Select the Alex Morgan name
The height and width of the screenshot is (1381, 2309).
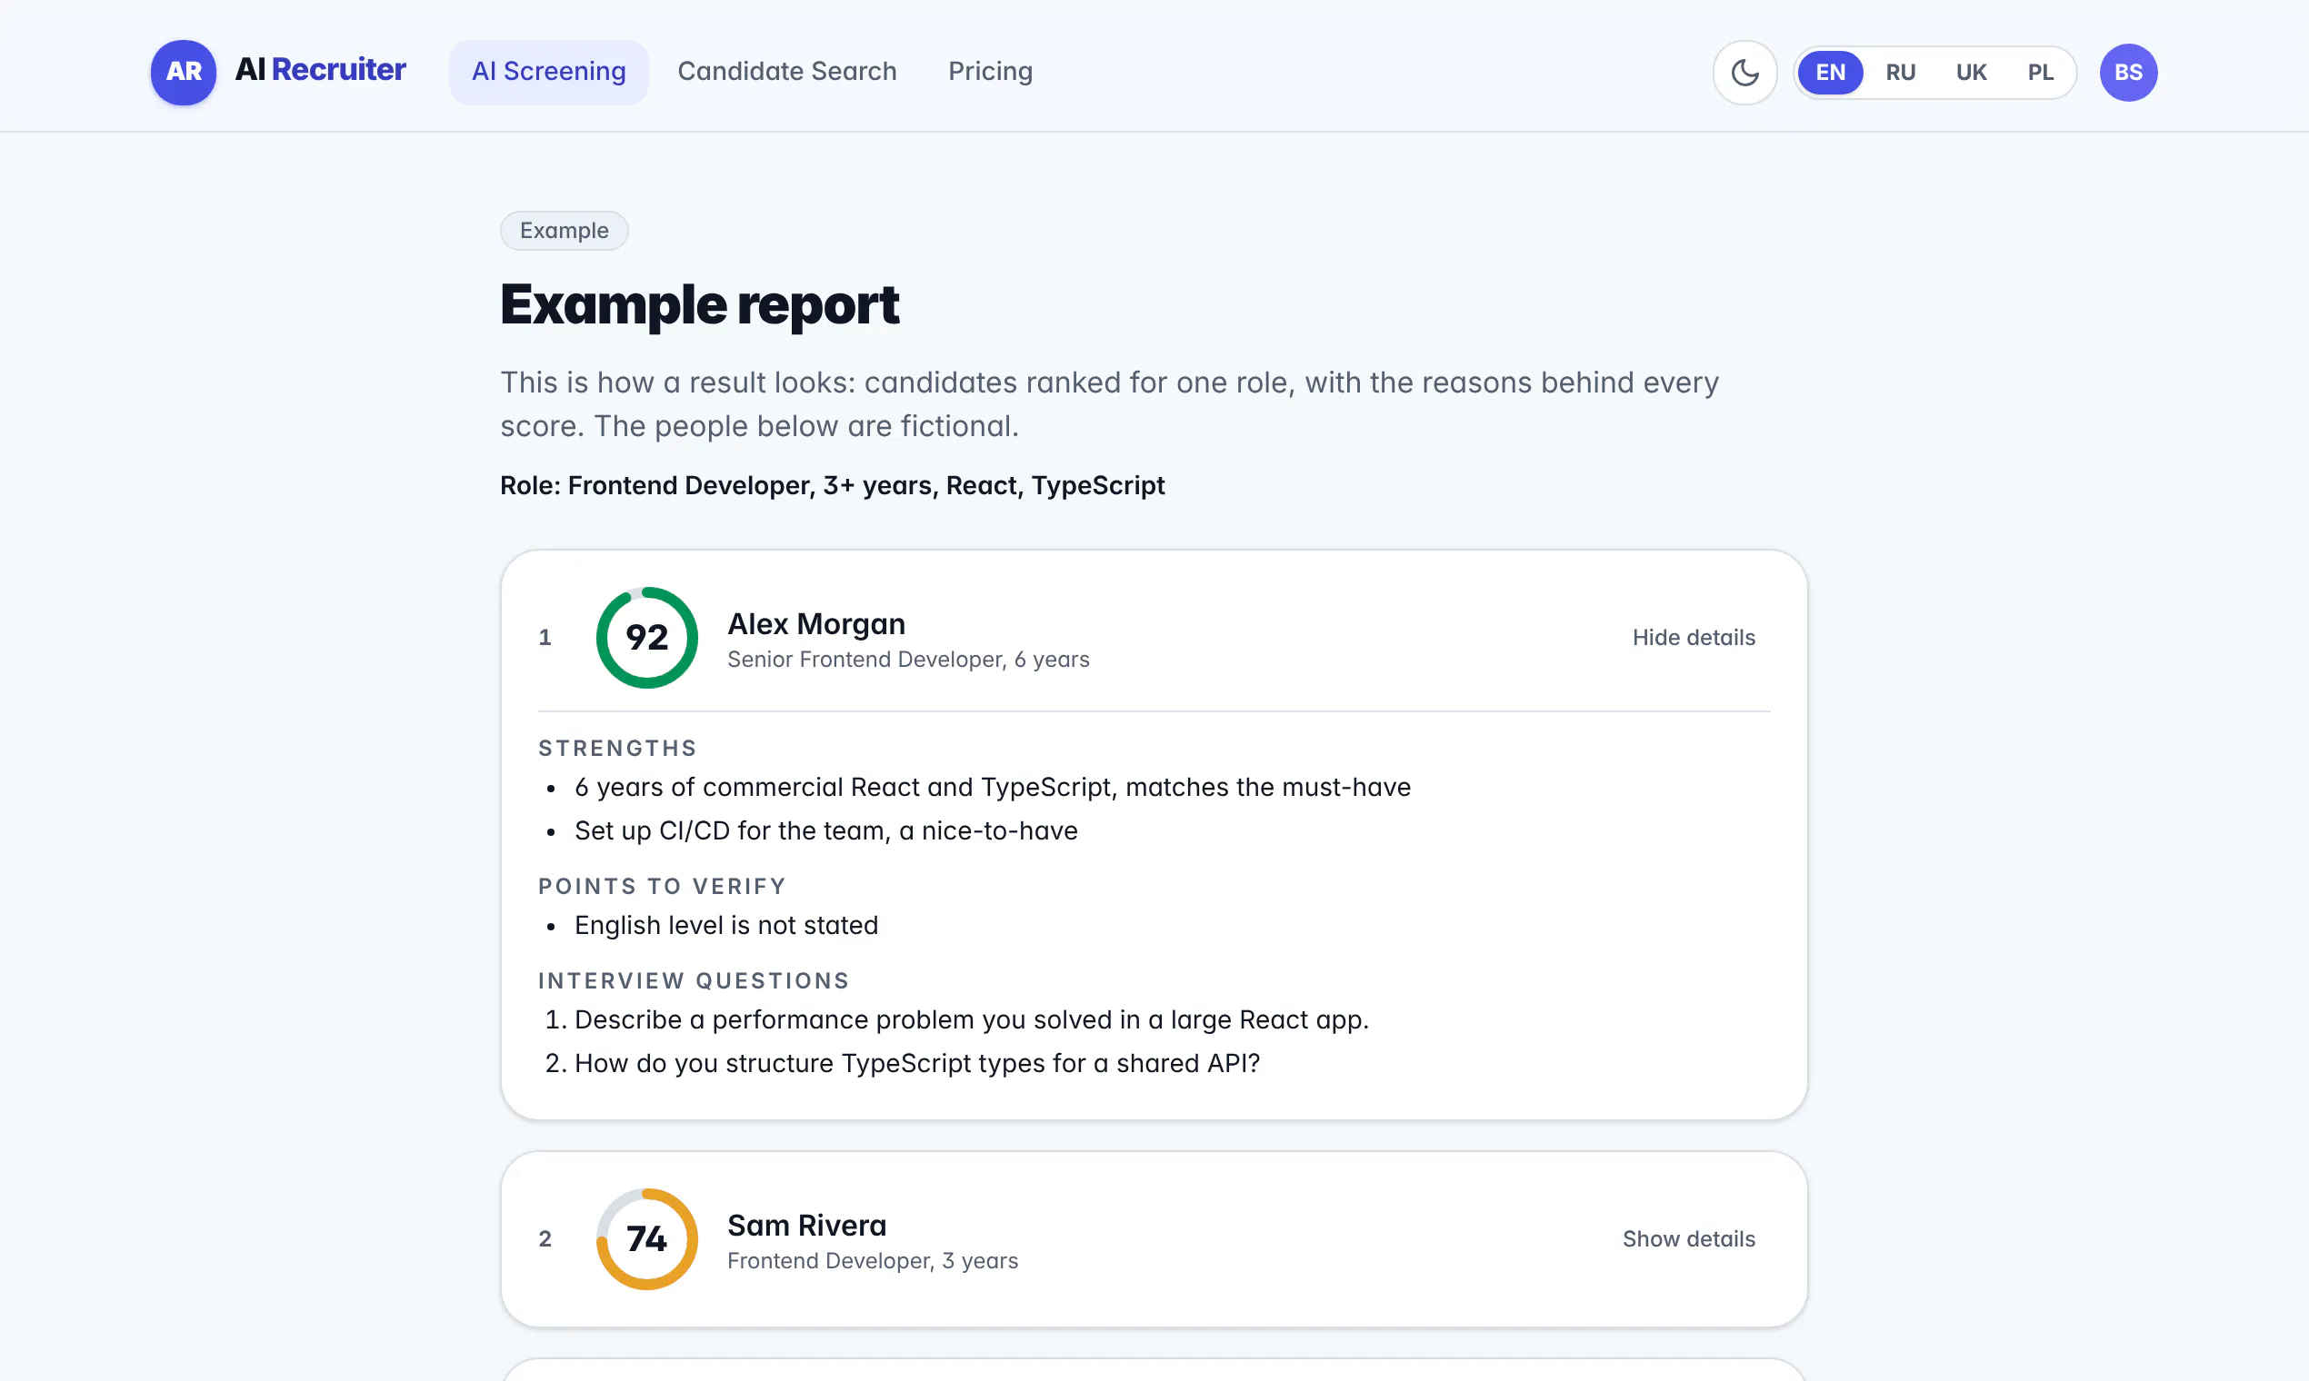pos(816,623)
